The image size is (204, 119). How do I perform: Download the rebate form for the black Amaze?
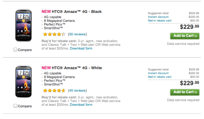pos(81,48)
